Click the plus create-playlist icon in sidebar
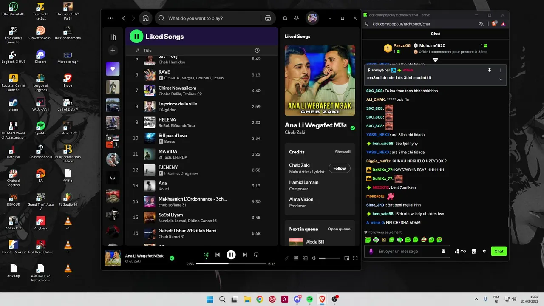Viewport: 544px width, 306px height. [x=113, y=51]
